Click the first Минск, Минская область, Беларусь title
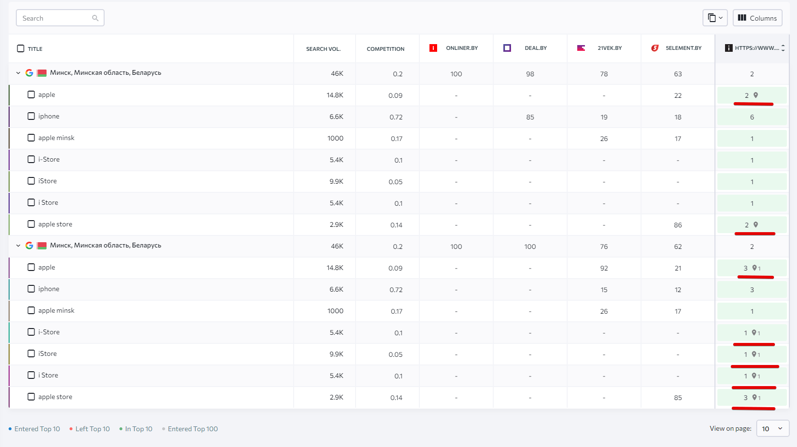Image resolution: width=797 pixels, height=447 pixels. coord(106,73)
